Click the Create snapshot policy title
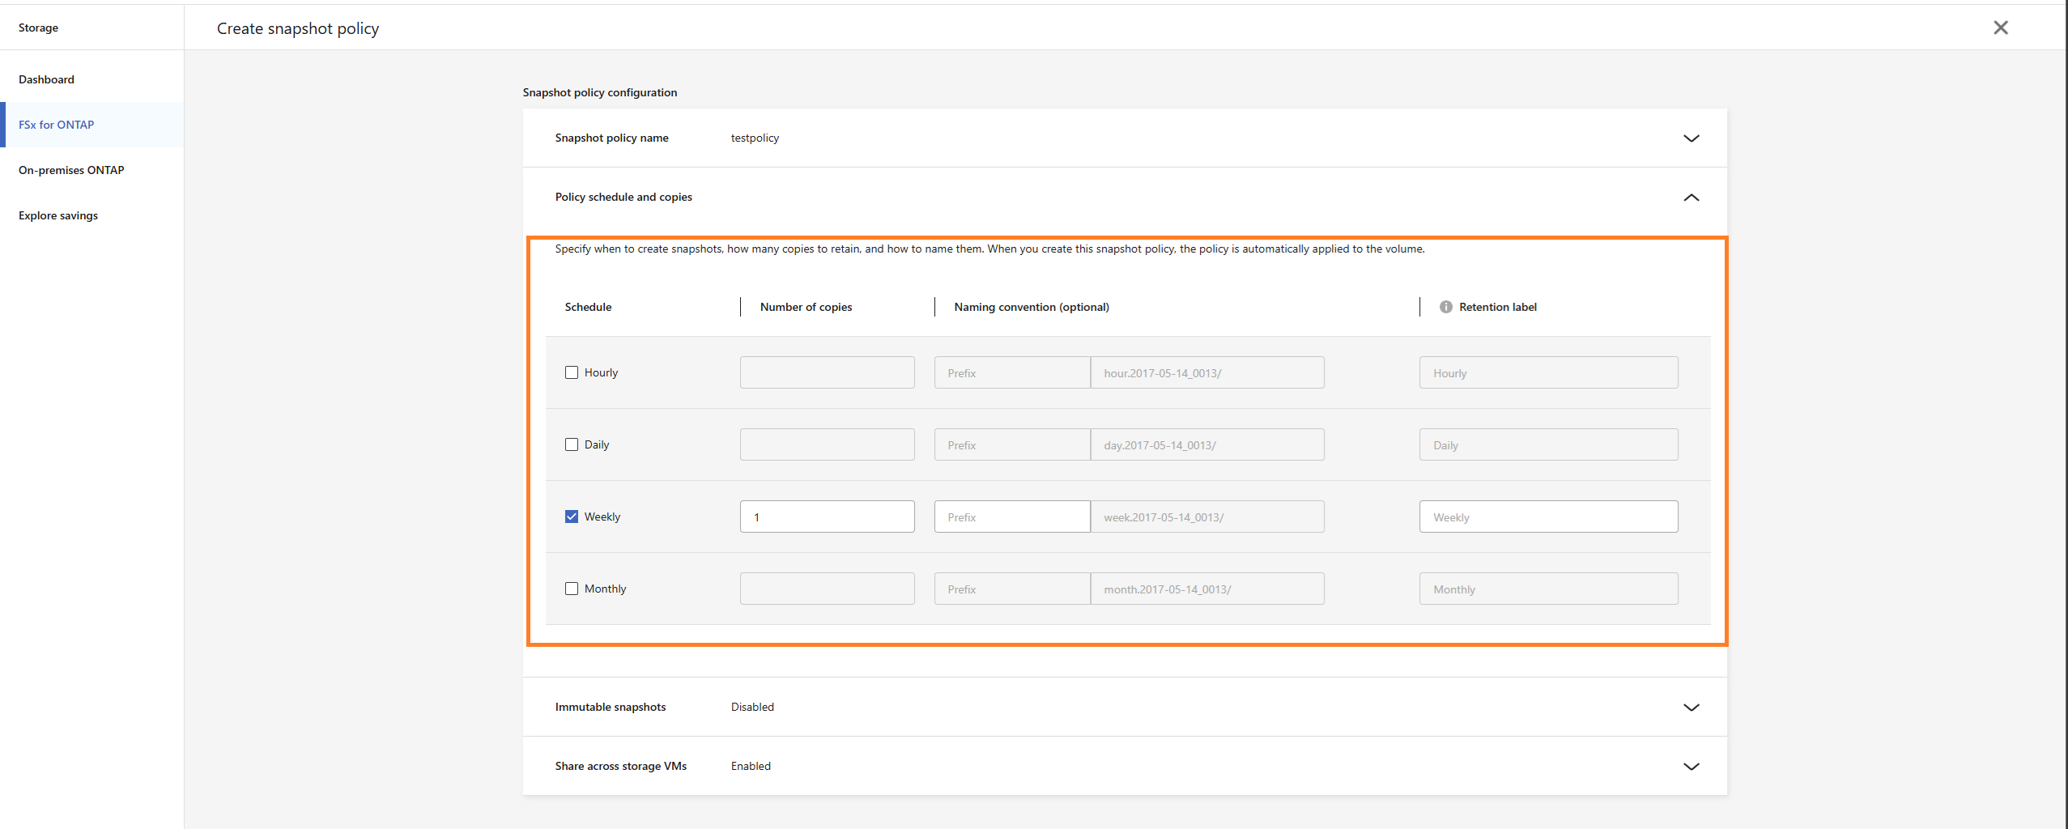The width and height of the screenshot is (2068, 829). [298, 28]
